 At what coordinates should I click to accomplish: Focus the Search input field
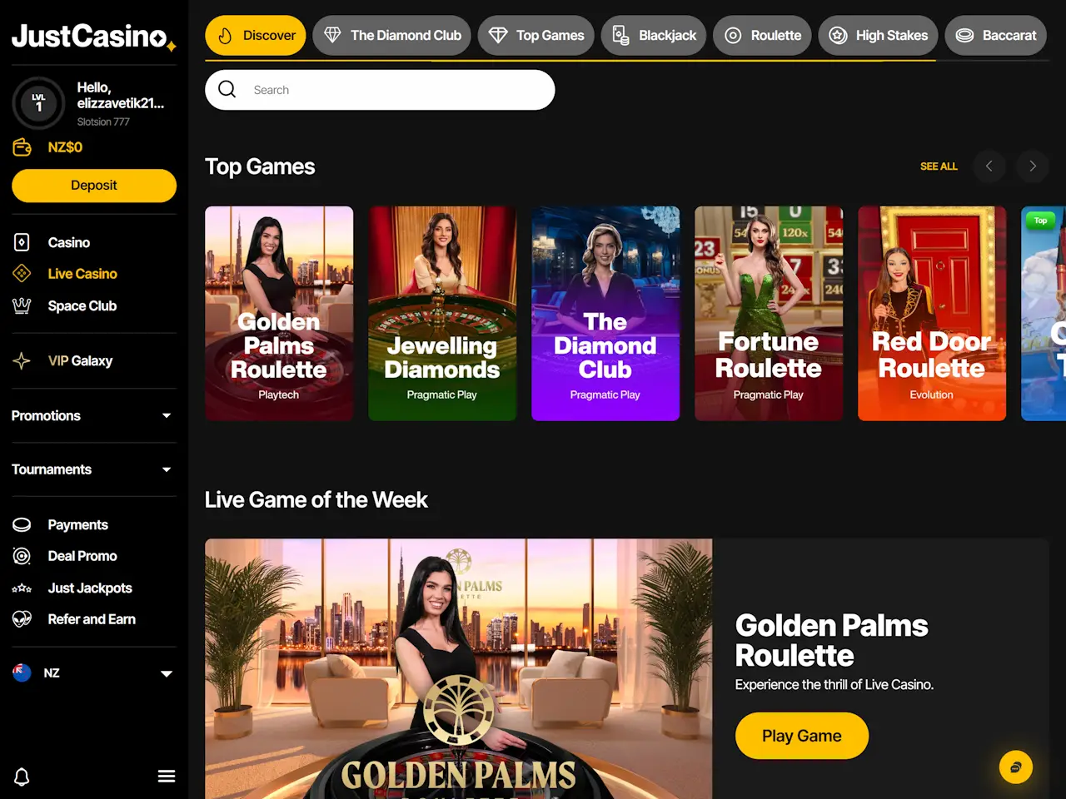[x=380, y=90]
